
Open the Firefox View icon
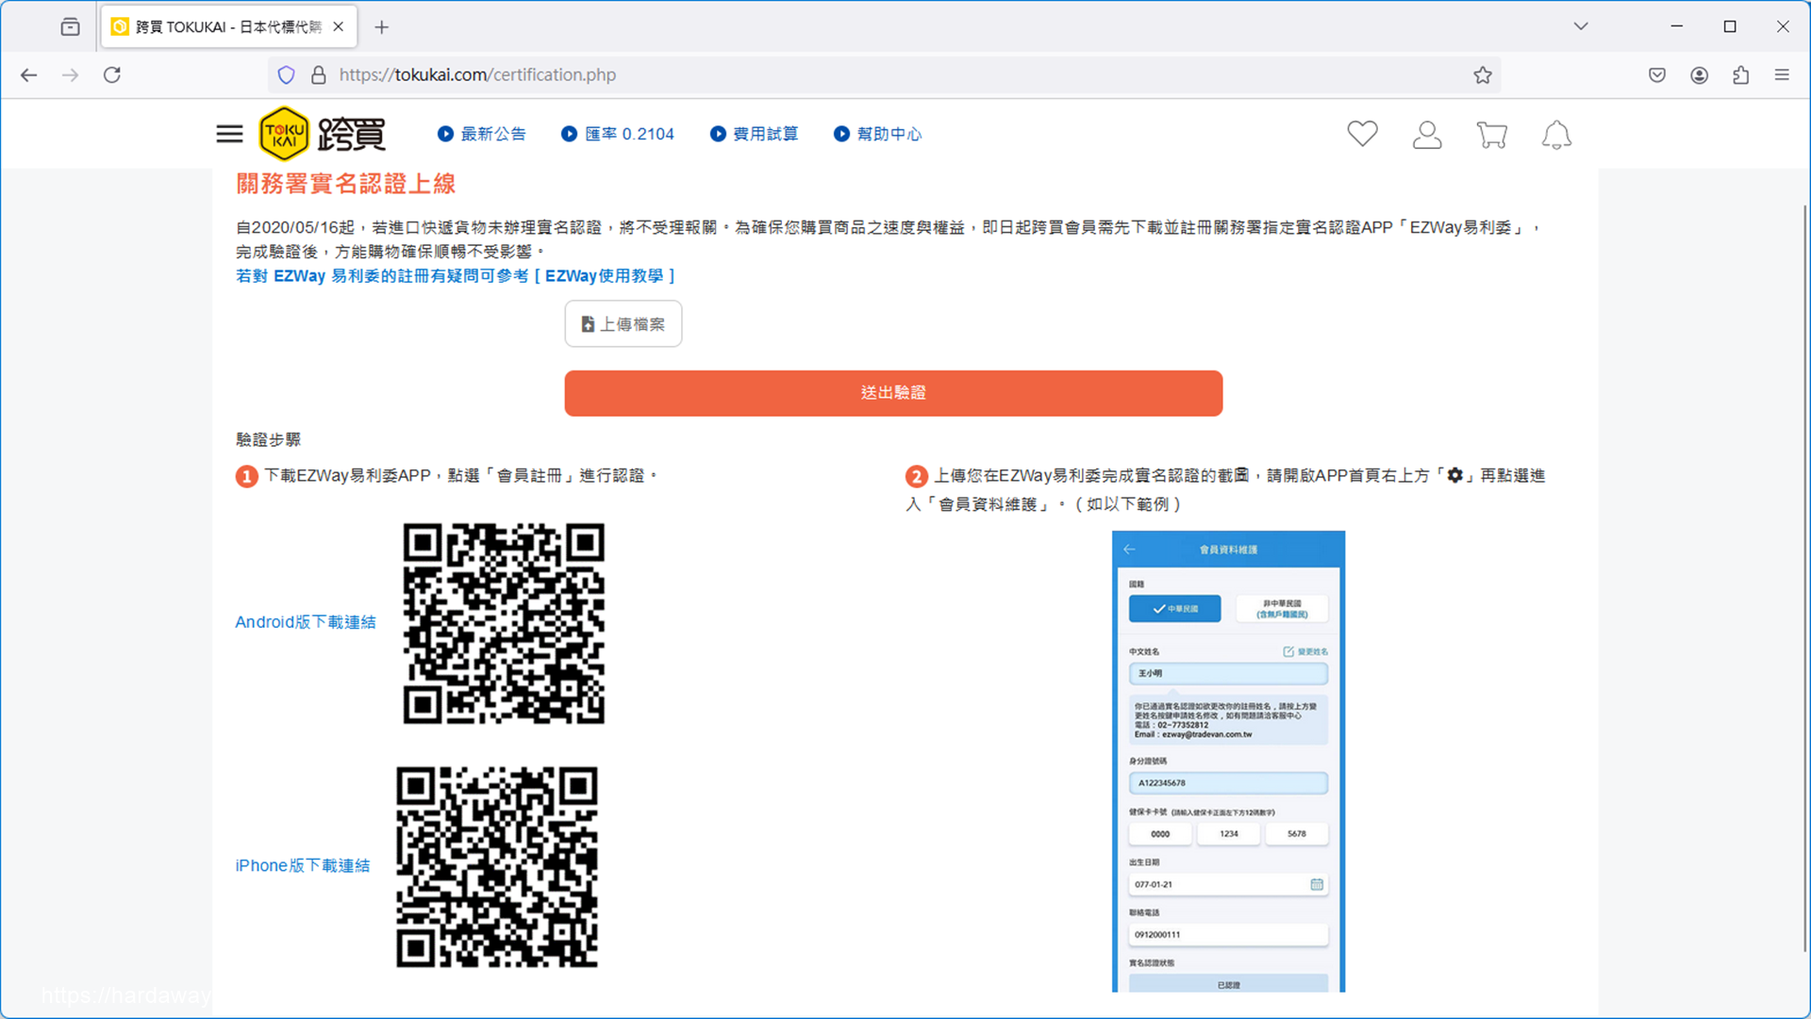click(x=70, y=26)
